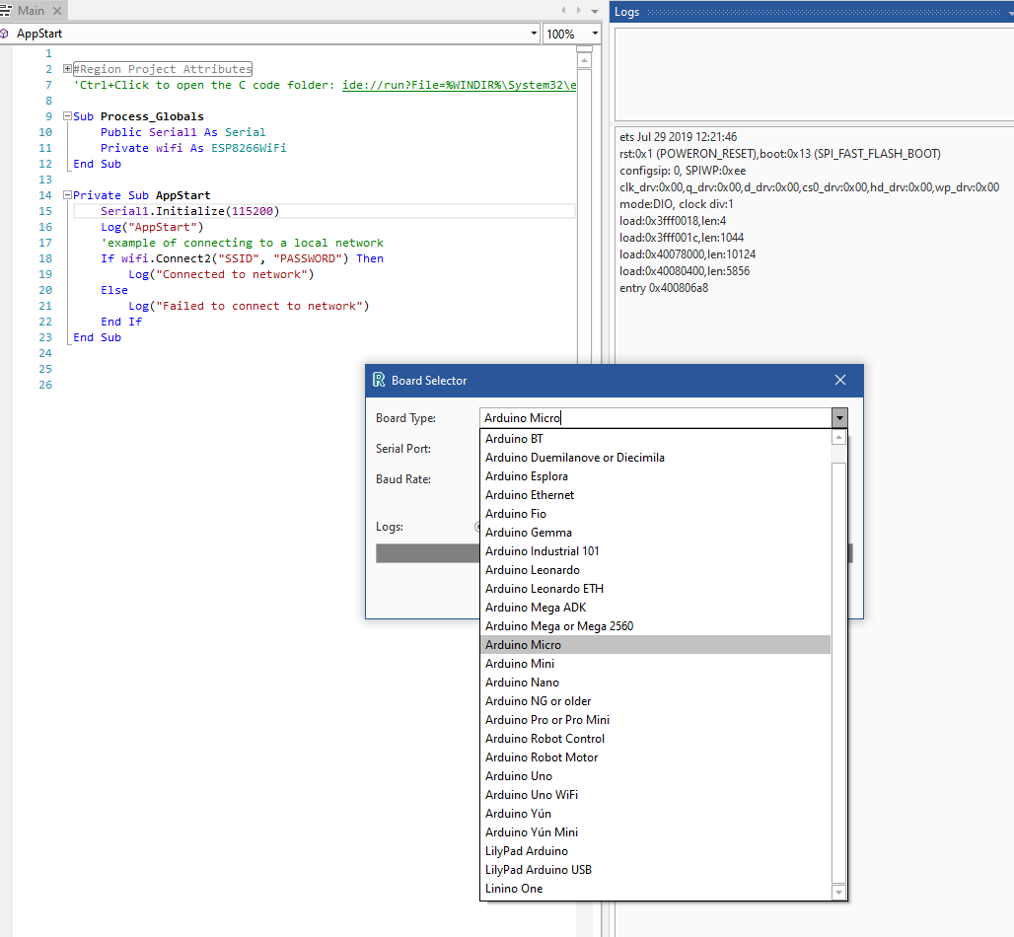Screen dimensions: 1014x937
Task: Select Arduino Esplora board
Action: coord(656,476)
